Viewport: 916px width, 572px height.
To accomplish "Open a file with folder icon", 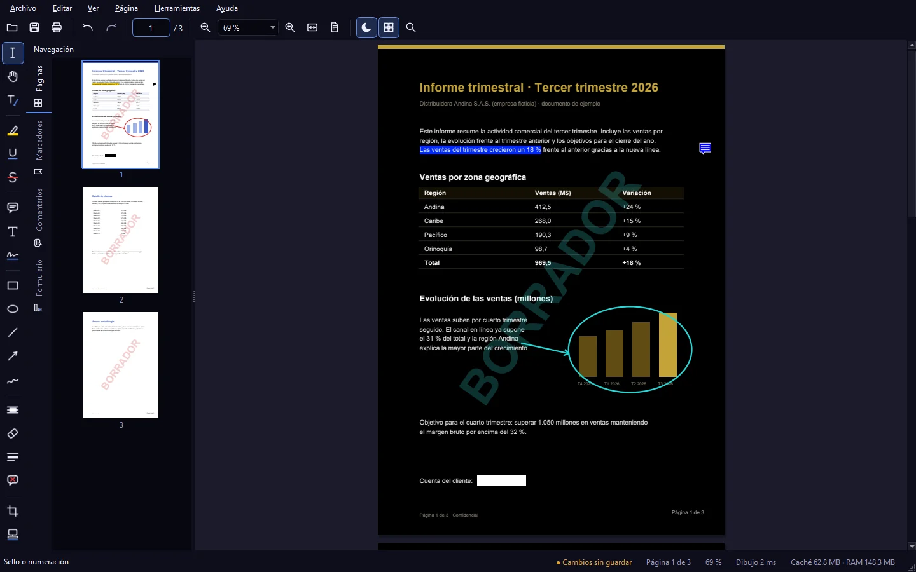I will point(12,27).
